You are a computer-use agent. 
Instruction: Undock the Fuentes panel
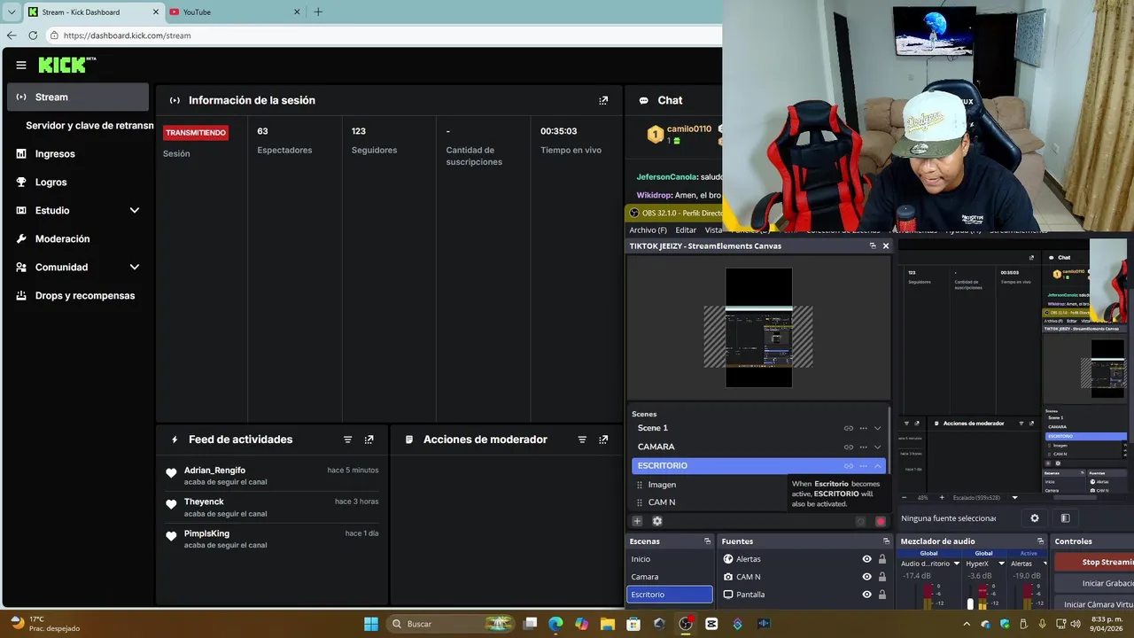pos(886,541)
